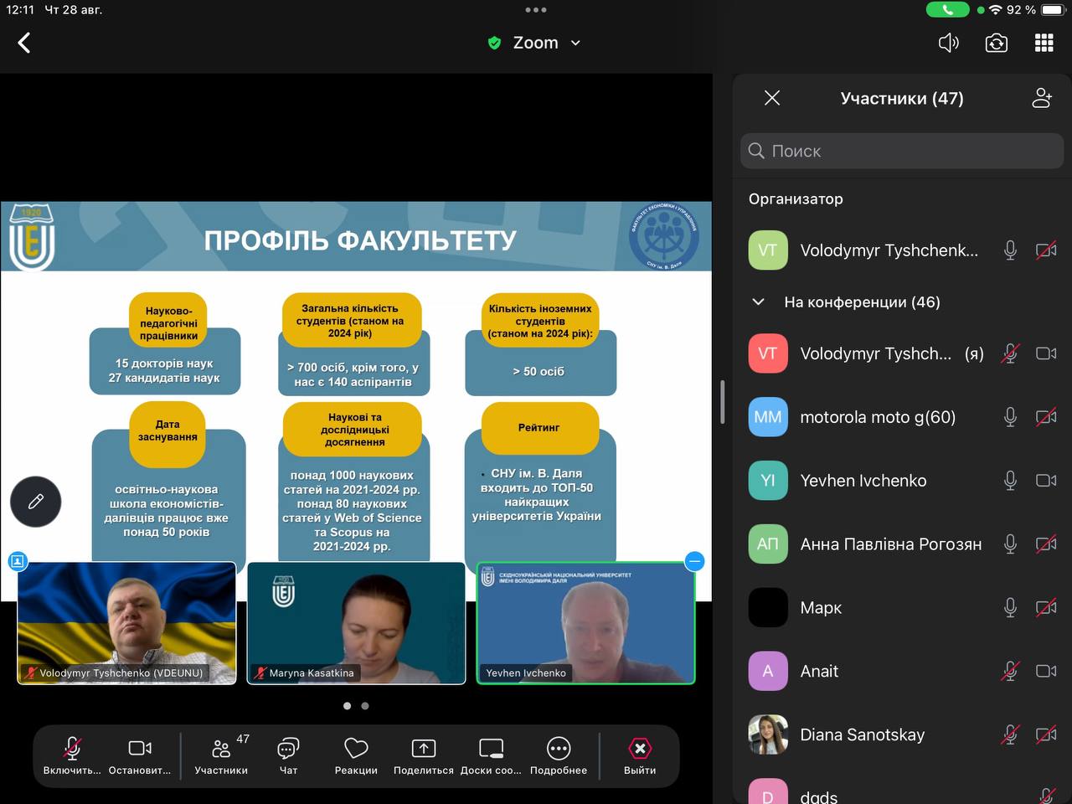Tap the Wi-Fi icon in status bar
The image size is (1072, 804).
point(995,10)
